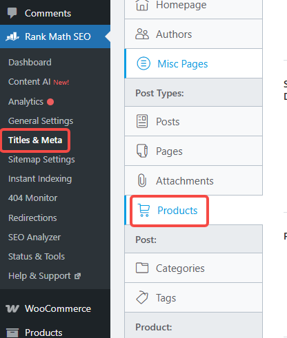Open General Settings submenu item
This screenshot has height=338, width=287.
(41, 121)
